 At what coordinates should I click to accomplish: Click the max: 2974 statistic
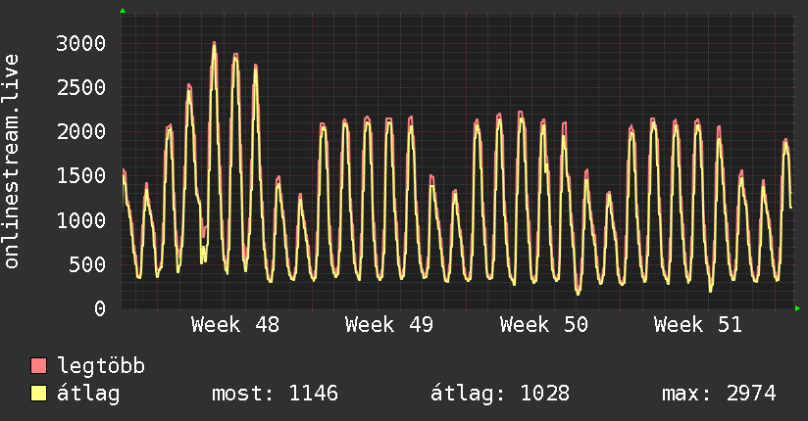point(719,394)
